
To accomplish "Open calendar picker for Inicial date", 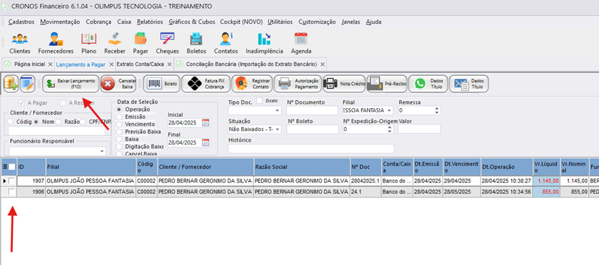I will (206, 122).
